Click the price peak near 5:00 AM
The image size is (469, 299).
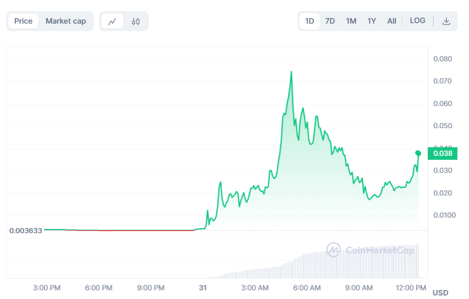pyautogui.click(x=291, y=72)
